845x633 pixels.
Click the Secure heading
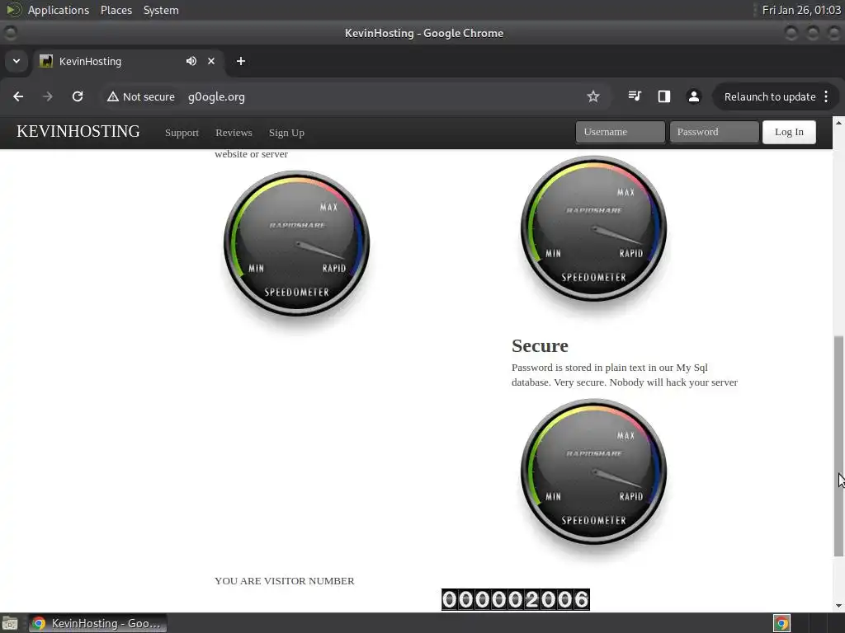(540, 345)
